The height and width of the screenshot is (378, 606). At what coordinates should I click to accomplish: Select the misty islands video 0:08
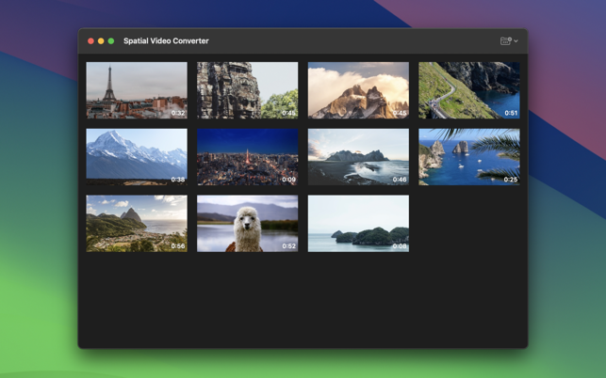pos(358,224)
